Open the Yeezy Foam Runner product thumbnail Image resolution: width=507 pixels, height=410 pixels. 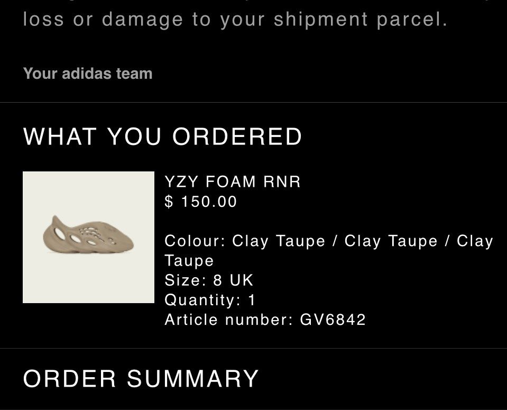[x=88, y=237]
